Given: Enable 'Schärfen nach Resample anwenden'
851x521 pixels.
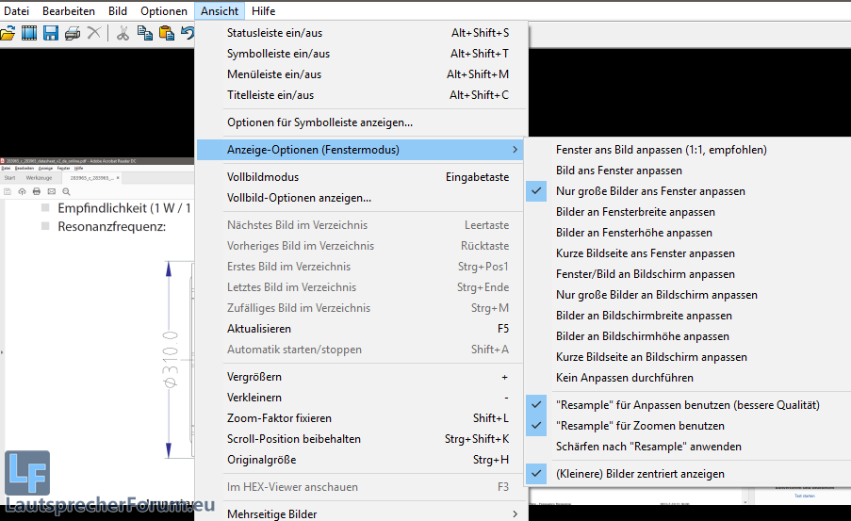Looking at the screenshot, I should [647, 447].
